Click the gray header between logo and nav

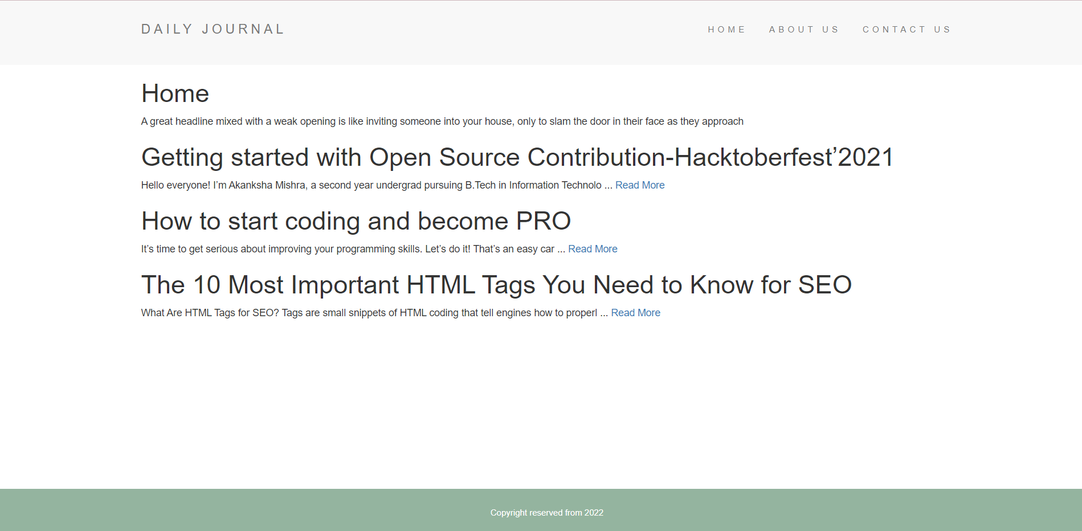[496, 31]
